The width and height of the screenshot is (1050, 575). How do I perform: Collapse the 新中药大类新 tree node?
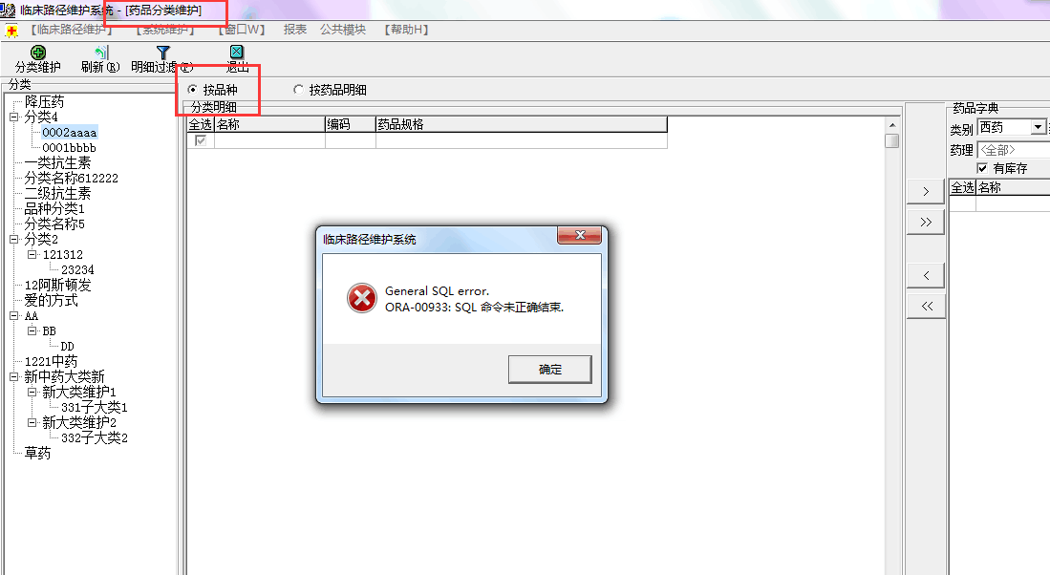coord(14,377)
